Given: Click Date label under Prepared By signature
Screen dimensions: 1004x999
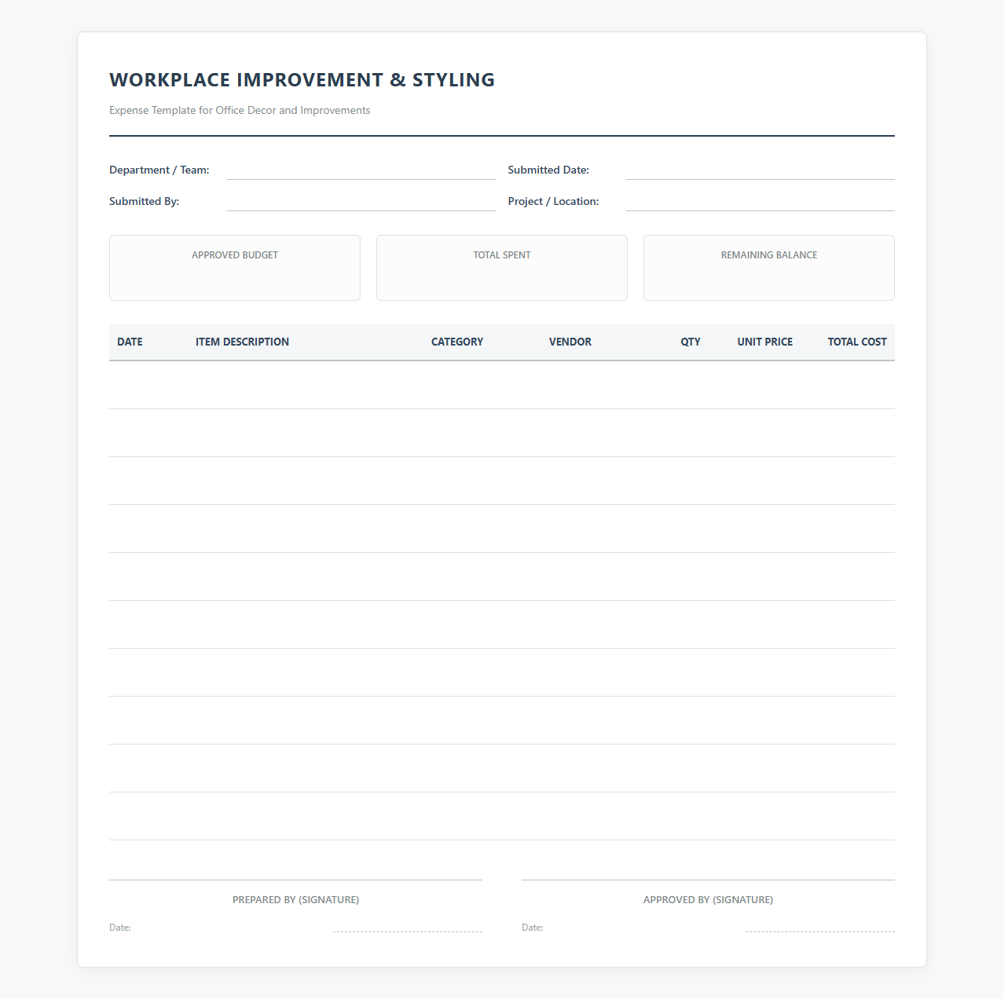Looking at the screenshot, I should tap(120, 928).
